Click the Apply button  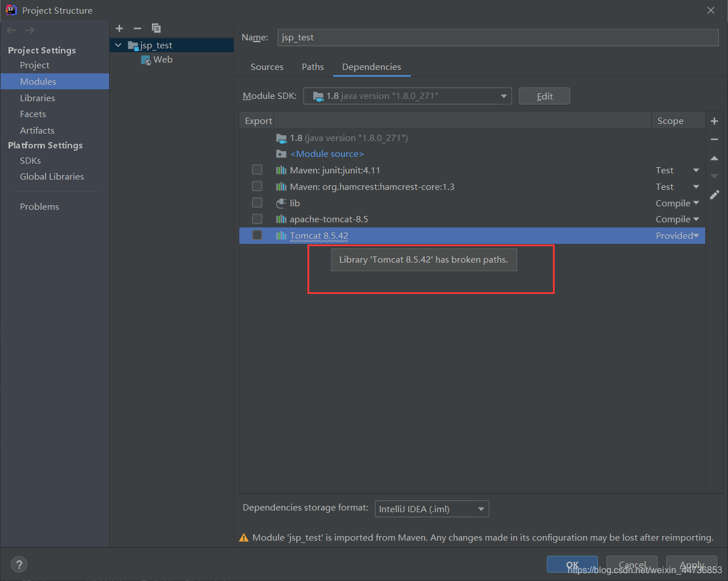692,565
